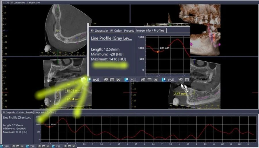
Task: Click the Color tab in the bottom panel
Action: [21, 112]
